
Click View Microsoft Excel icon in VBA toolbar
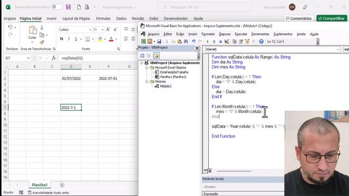[x=143, y=41]
